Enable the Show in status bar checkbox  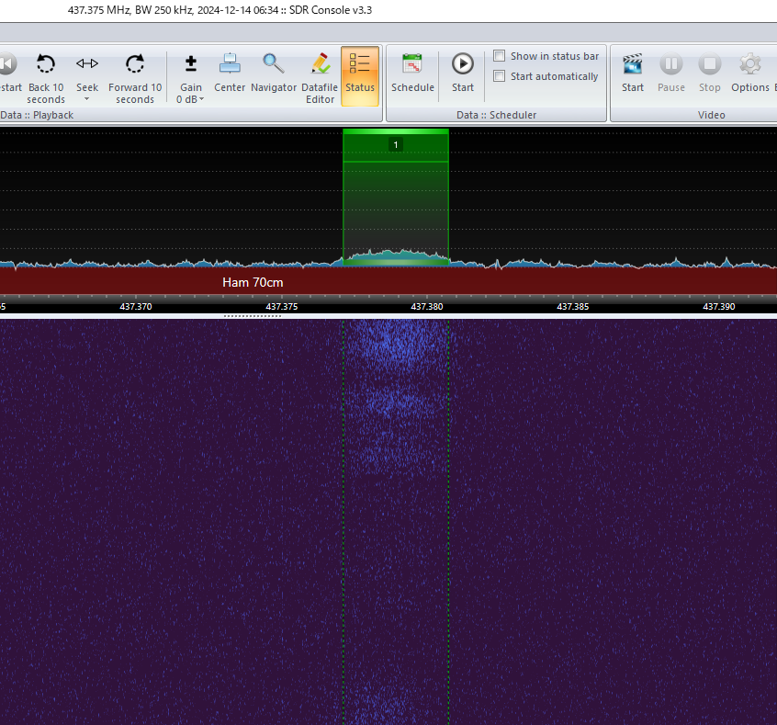pos(499,55)
